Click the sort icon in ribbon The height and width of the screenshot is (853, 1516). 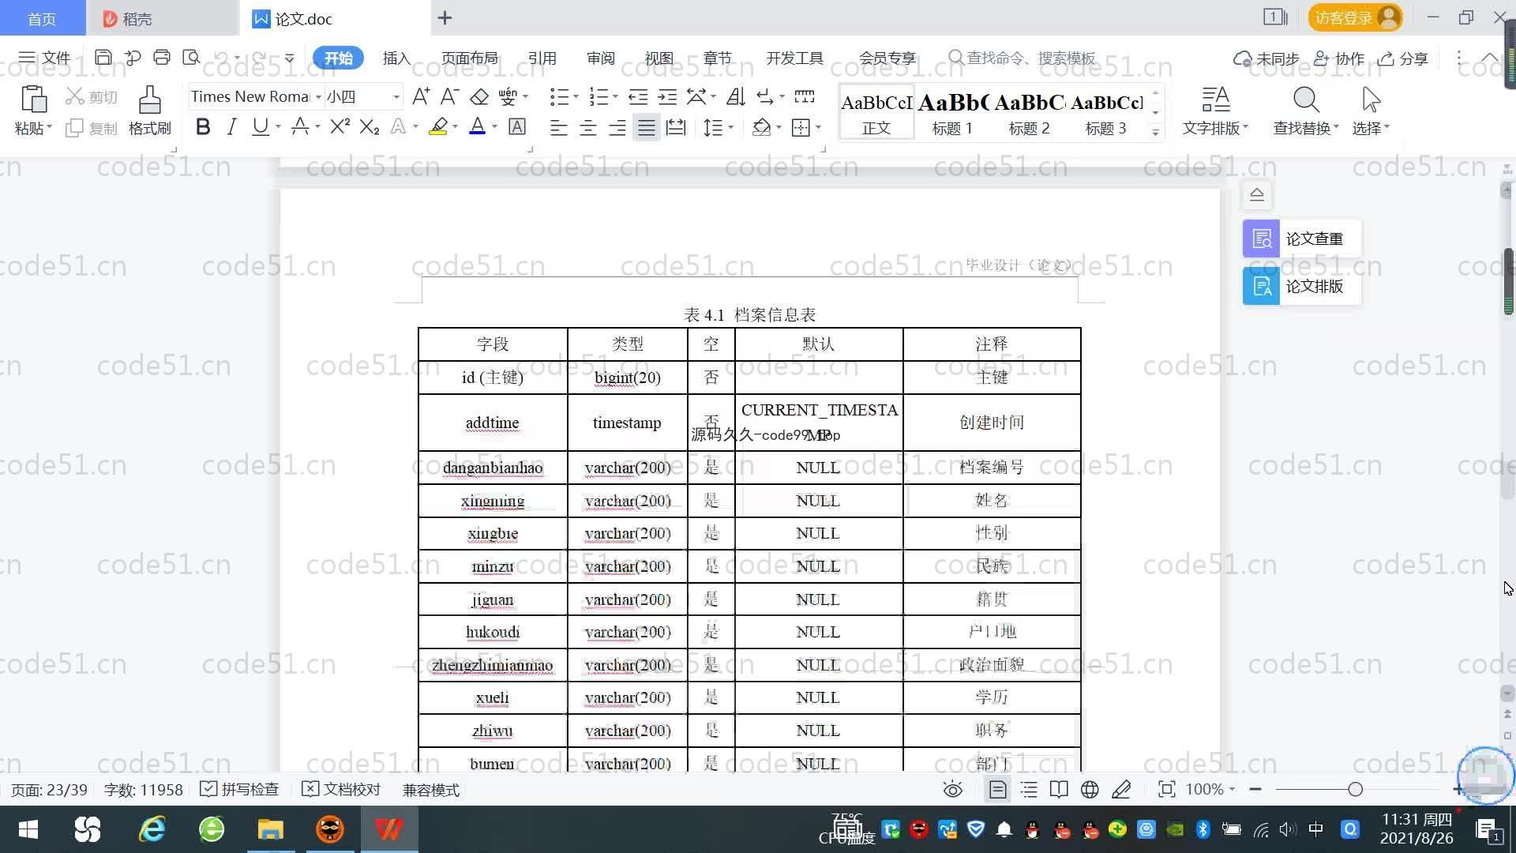click(x=736, y=96)
